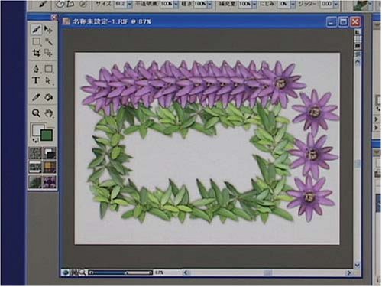Click the drawing mode icon at bottom left
The height and width of the screenshot is (287, 382).
(x=66, y=272)
